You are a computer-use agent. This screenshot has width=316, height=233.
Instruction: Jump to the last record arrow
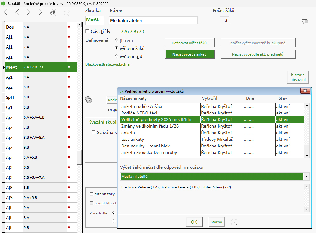pos(40,12)
